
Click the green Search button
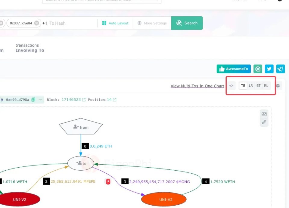[x=187, y=23]
